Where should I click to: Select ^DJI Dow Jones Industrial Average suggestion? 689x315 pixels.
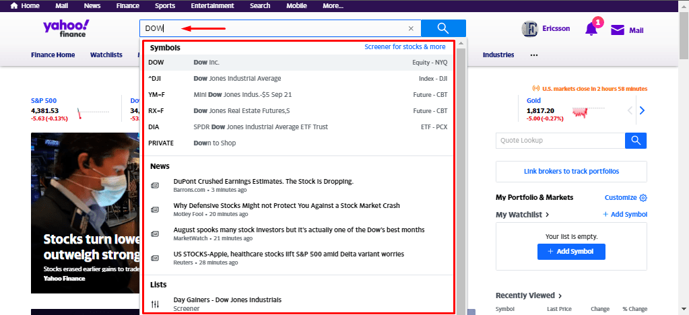pos(298,79)
